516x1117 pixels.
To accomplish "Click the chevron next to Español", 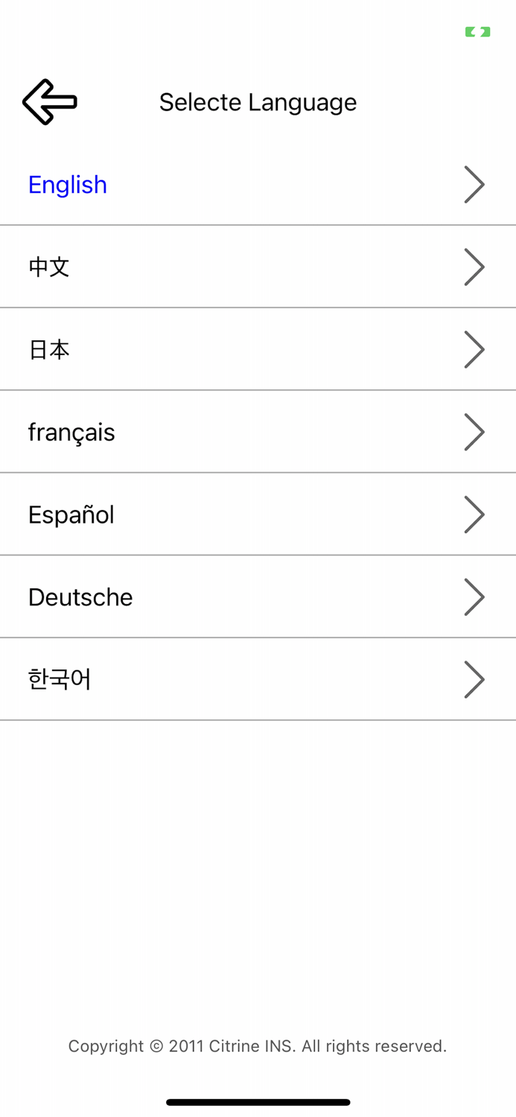I will pyautogui.click(x=474, y=514).
